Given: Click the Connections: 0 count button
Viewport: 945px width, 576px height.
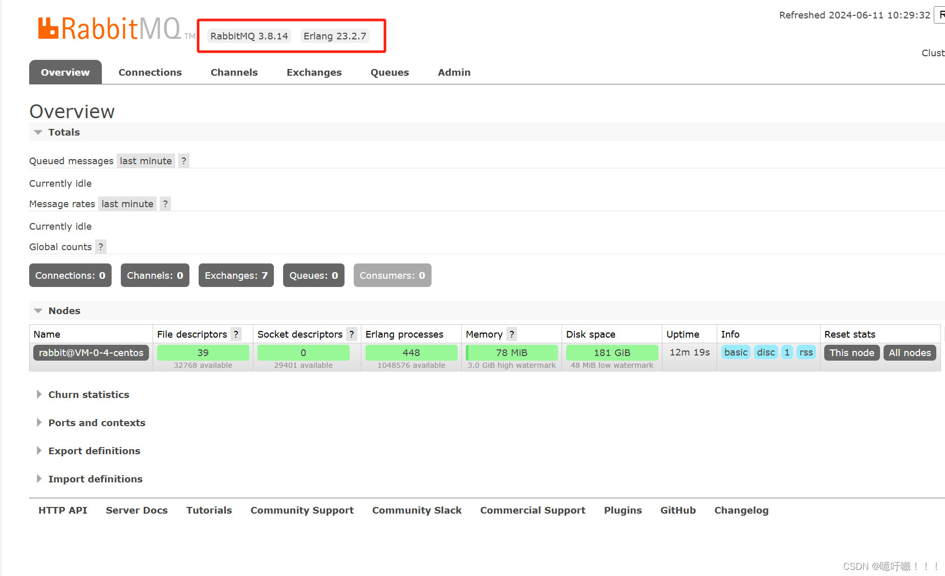Looking at the screenshot, I should (x=70, y=275).
